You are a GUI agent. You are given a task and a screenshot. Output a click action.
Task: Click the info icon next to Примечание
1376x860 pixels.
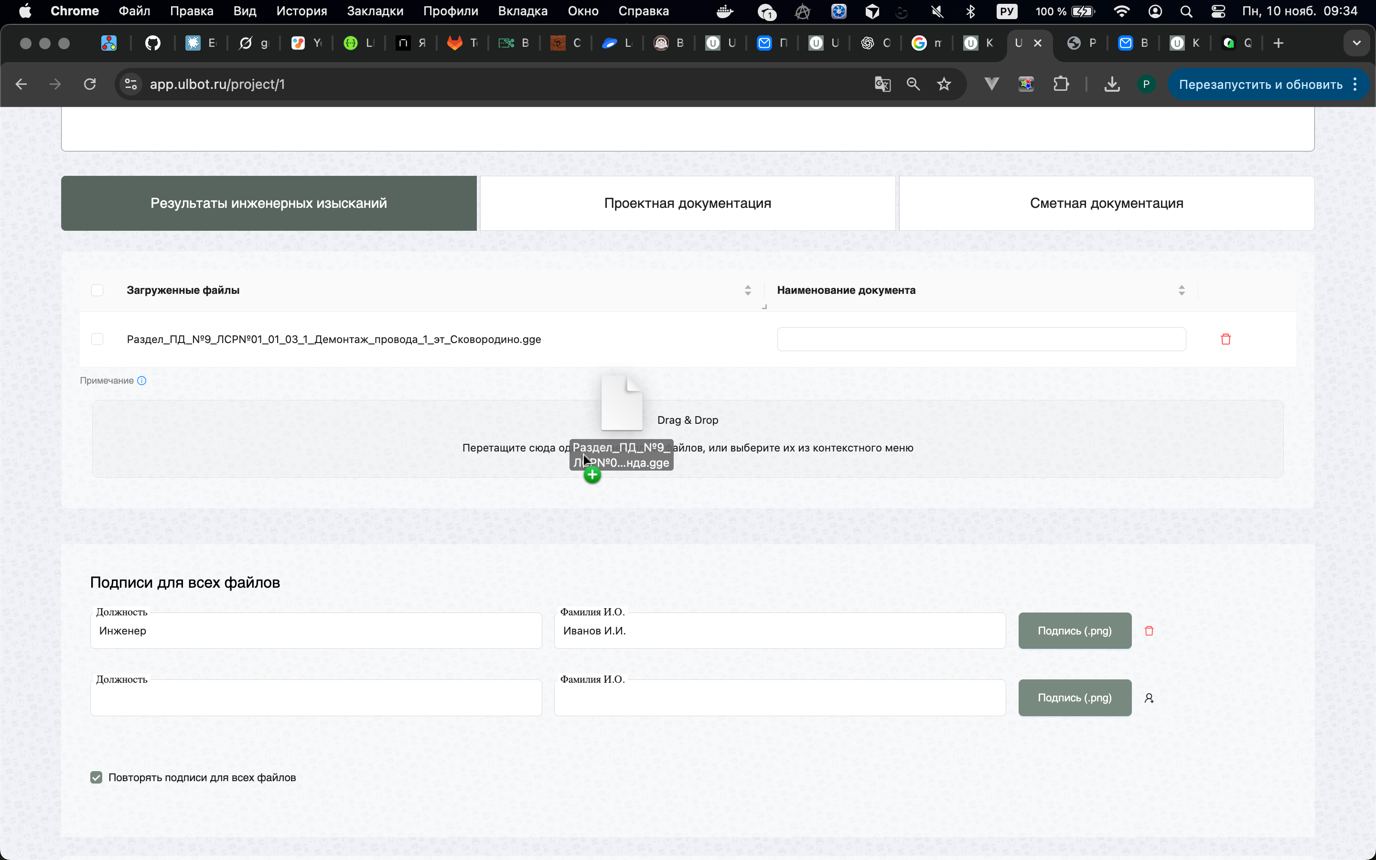coord(142,380)
